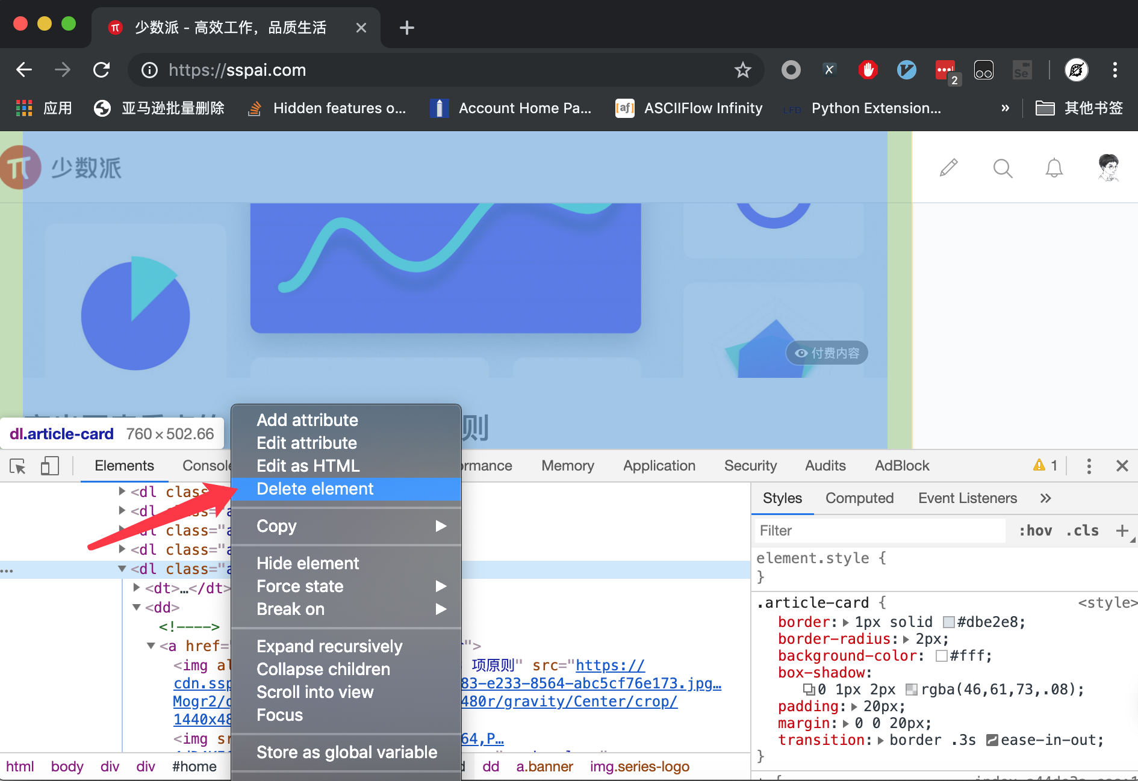
Task: Click the site search magnifier icon
Action: [1003, 168]
